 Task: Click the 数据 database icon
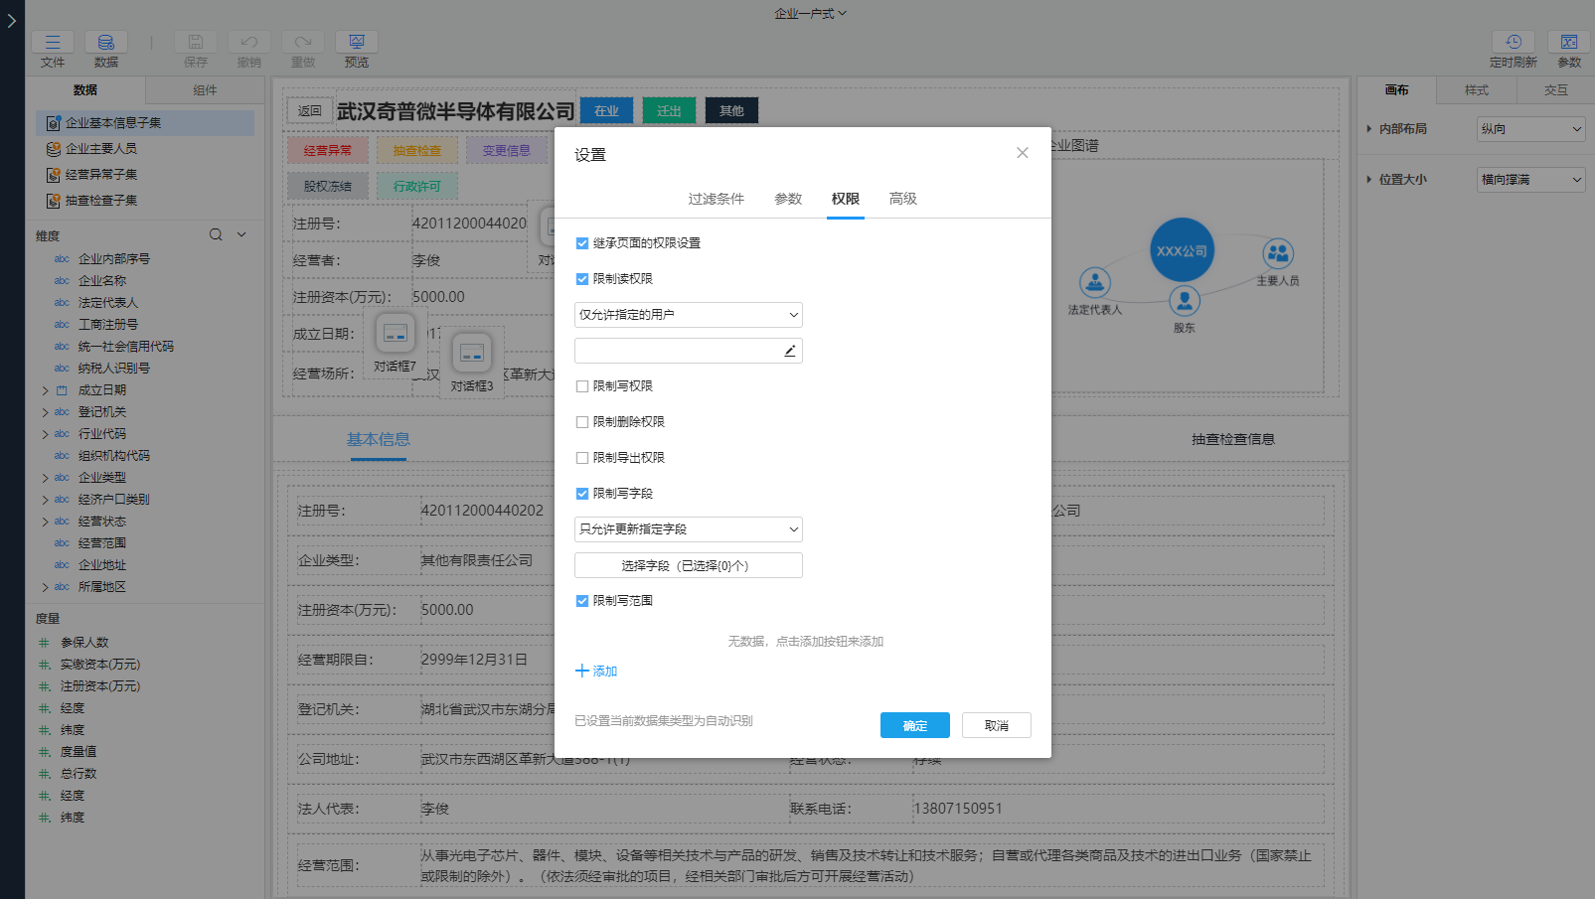point(105,42)
